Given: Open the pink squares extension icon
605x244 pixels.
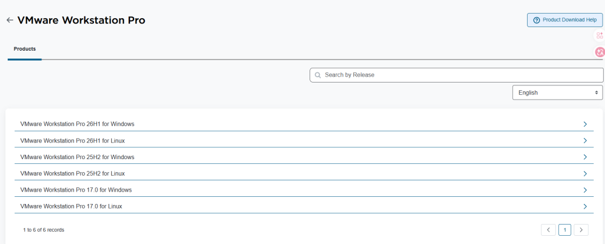Looking at the screenshot, I should [600, 36].
